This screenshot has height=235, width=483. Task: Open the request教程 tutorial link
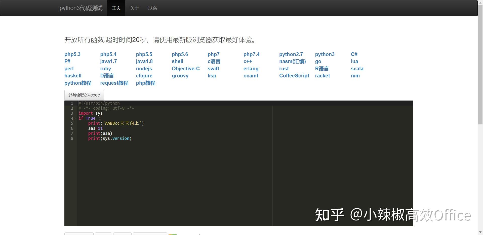(114, 83)
